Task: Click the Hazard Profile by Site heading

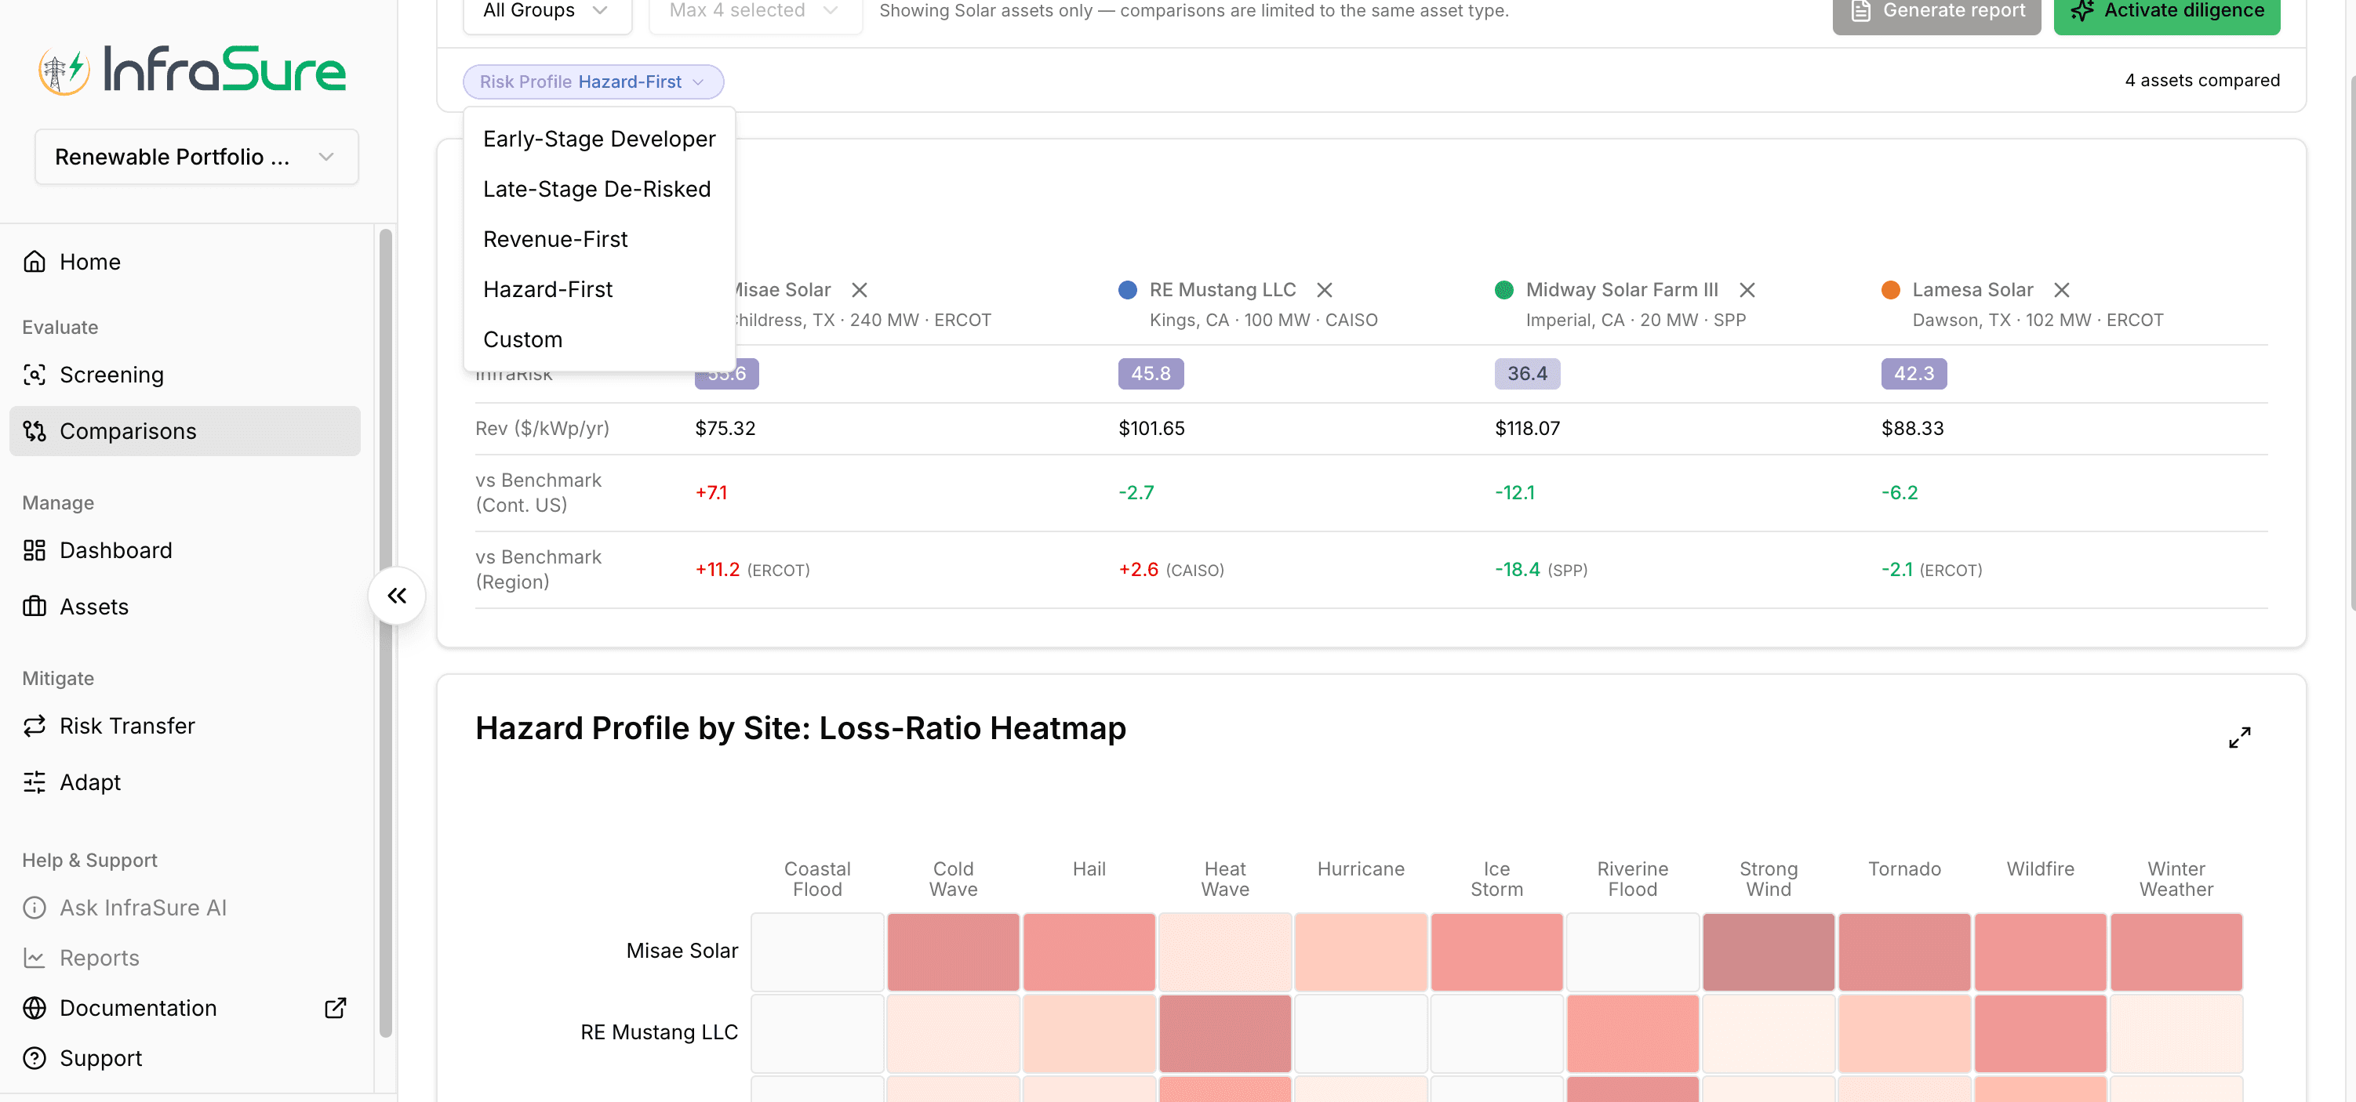Action: [800, 728]
